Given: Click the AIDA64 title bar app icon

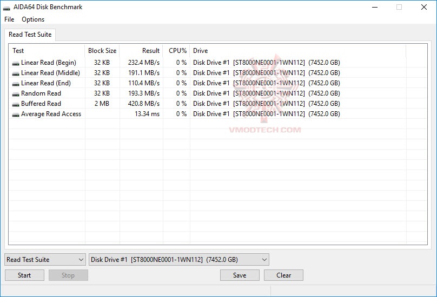Looking at the screenshot, I should [x=6, y=8].
